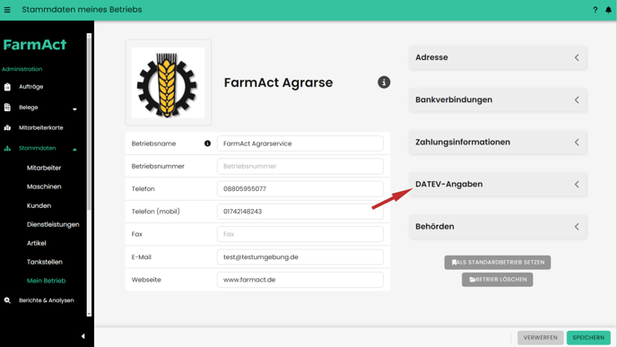Click the Betriebsname input field
The height and width of the screenshot is (347, 617).
click(300, 143)
